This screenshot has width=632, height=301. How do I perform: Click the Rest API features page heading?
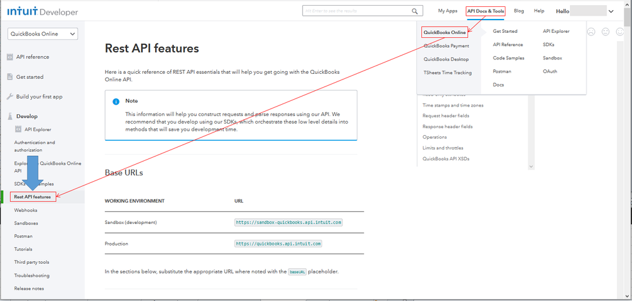point(152,48)
